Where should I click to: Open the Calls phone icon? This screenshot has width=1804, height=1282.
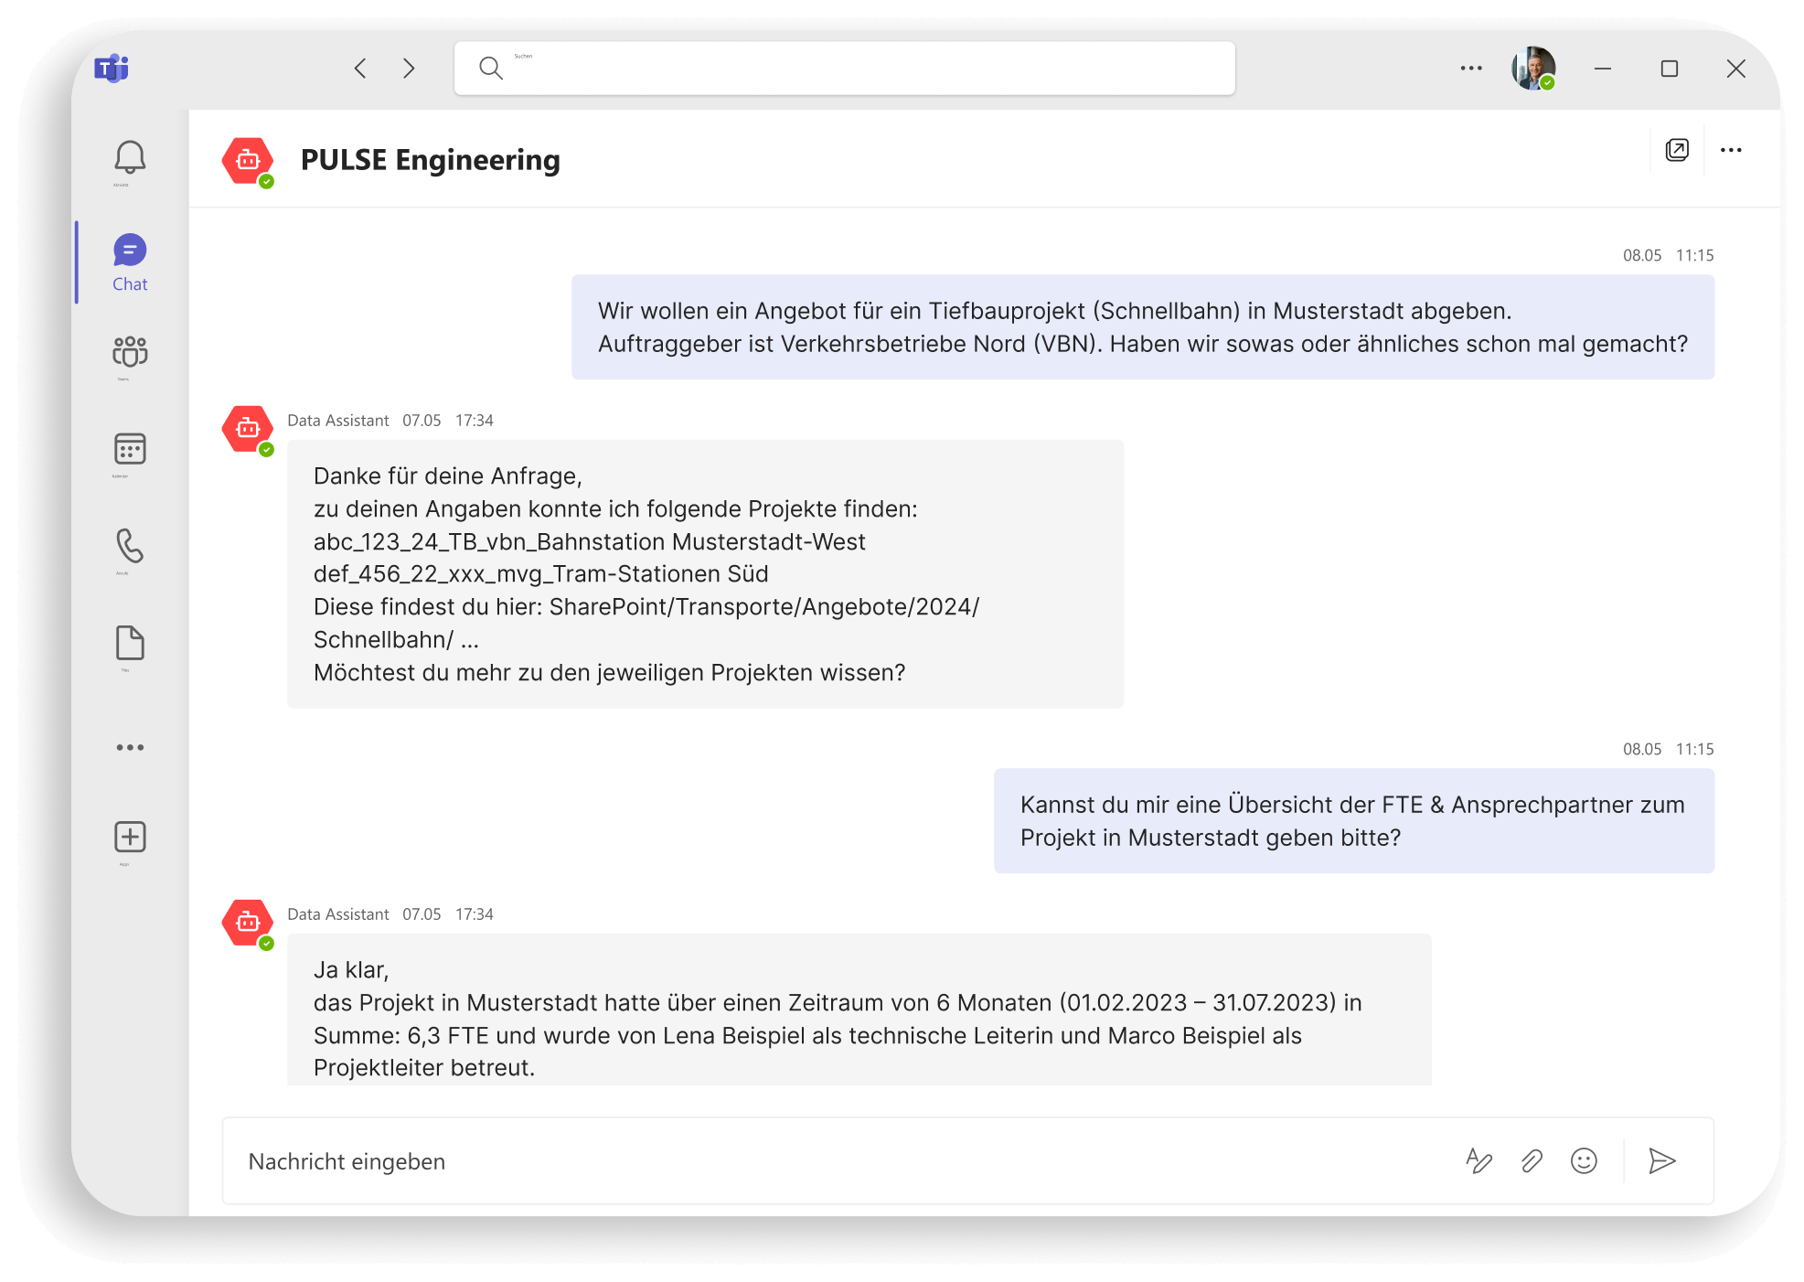tap(130, 546)
